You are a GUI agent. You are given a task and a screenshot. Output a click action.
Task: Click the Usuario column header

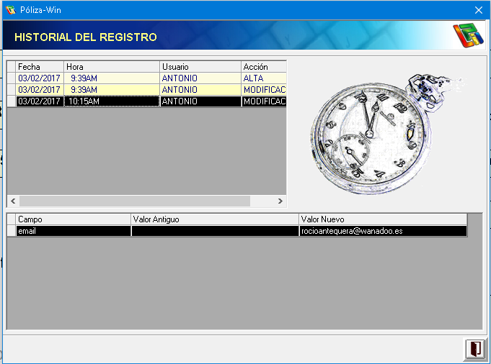tap(200, 67)
